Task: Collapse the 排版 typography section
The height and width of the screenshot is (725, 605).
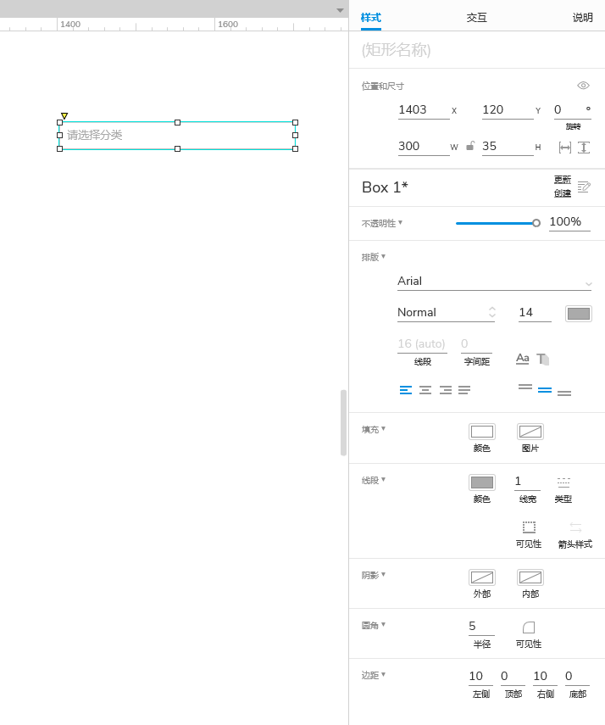Action: 374,257
